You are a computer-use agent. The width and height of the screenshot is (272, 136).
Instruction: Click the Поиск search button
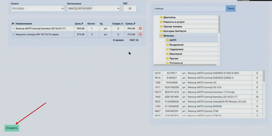coord(231,8)
